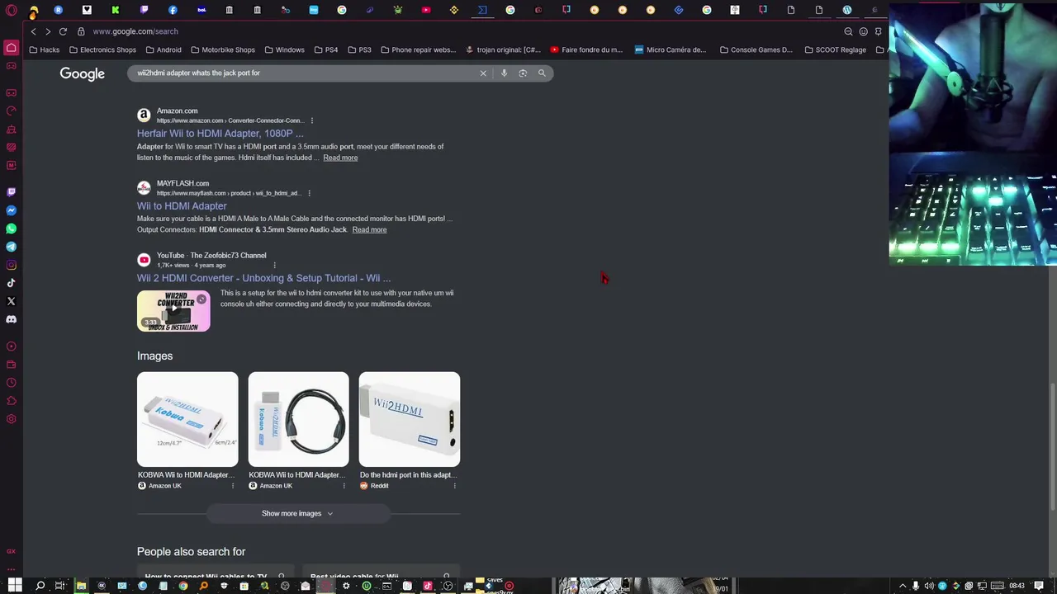Open the Console Games D... bookmarks folder

click(756, 49)
